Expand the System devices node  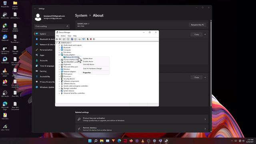[x=59, y=91]
